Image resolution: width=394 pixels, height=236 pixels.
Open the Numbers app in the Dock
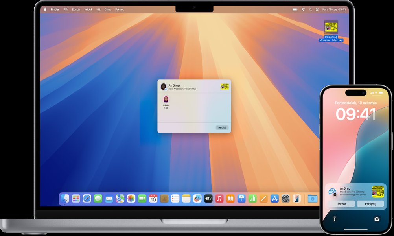(x=252, y=199)
